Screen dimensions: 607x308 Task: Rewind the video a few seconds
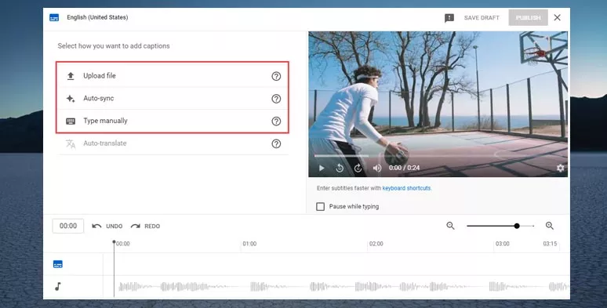[340, 168]
